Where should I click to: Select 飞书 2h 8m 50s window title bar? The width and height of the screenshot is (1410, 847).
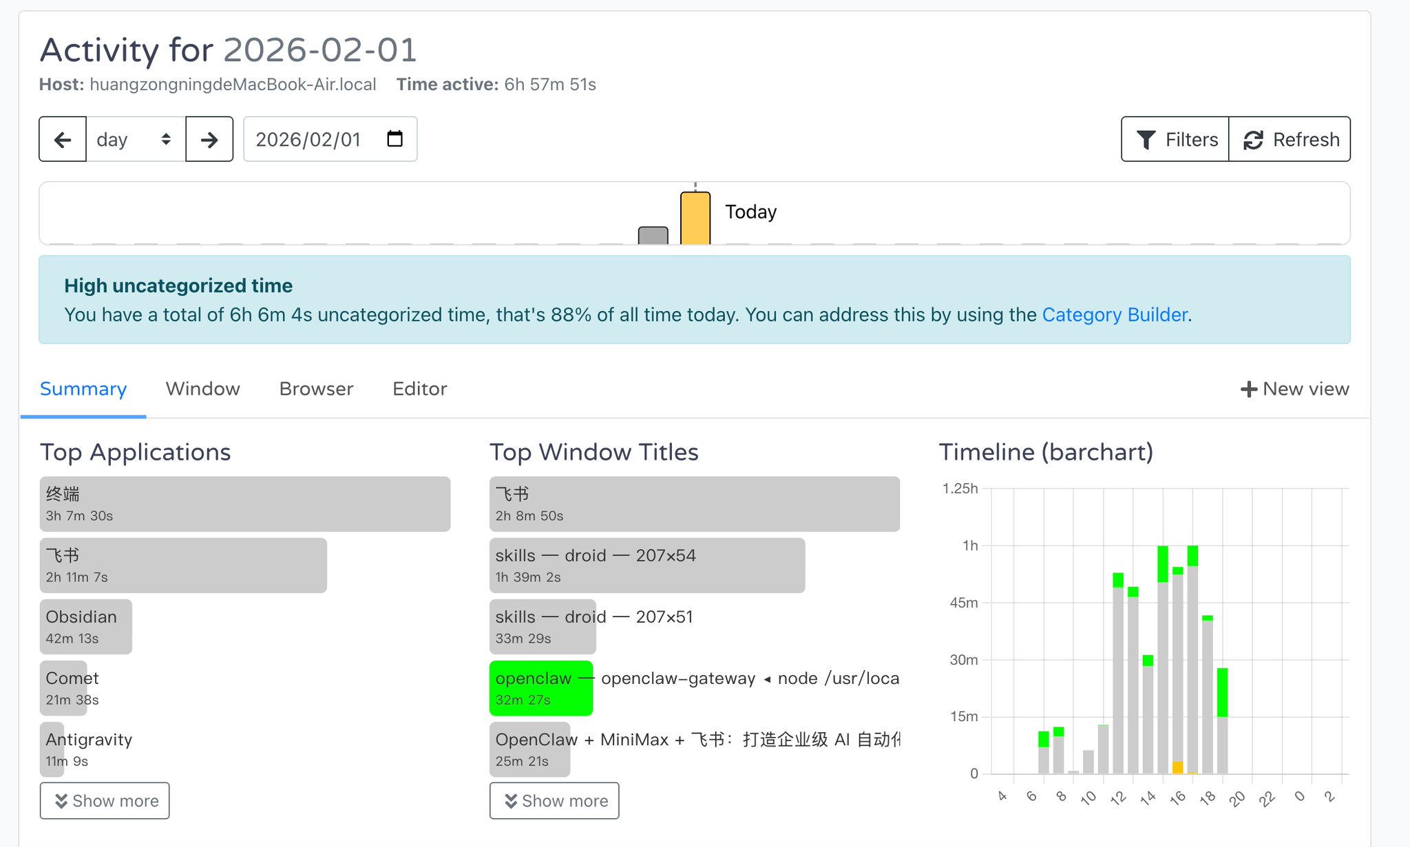(x=695, y=504)
